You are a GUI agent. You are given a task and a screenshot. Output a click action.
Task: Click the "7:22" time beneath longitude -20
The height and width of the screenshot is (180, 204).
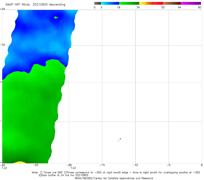(x=73, y=168)
